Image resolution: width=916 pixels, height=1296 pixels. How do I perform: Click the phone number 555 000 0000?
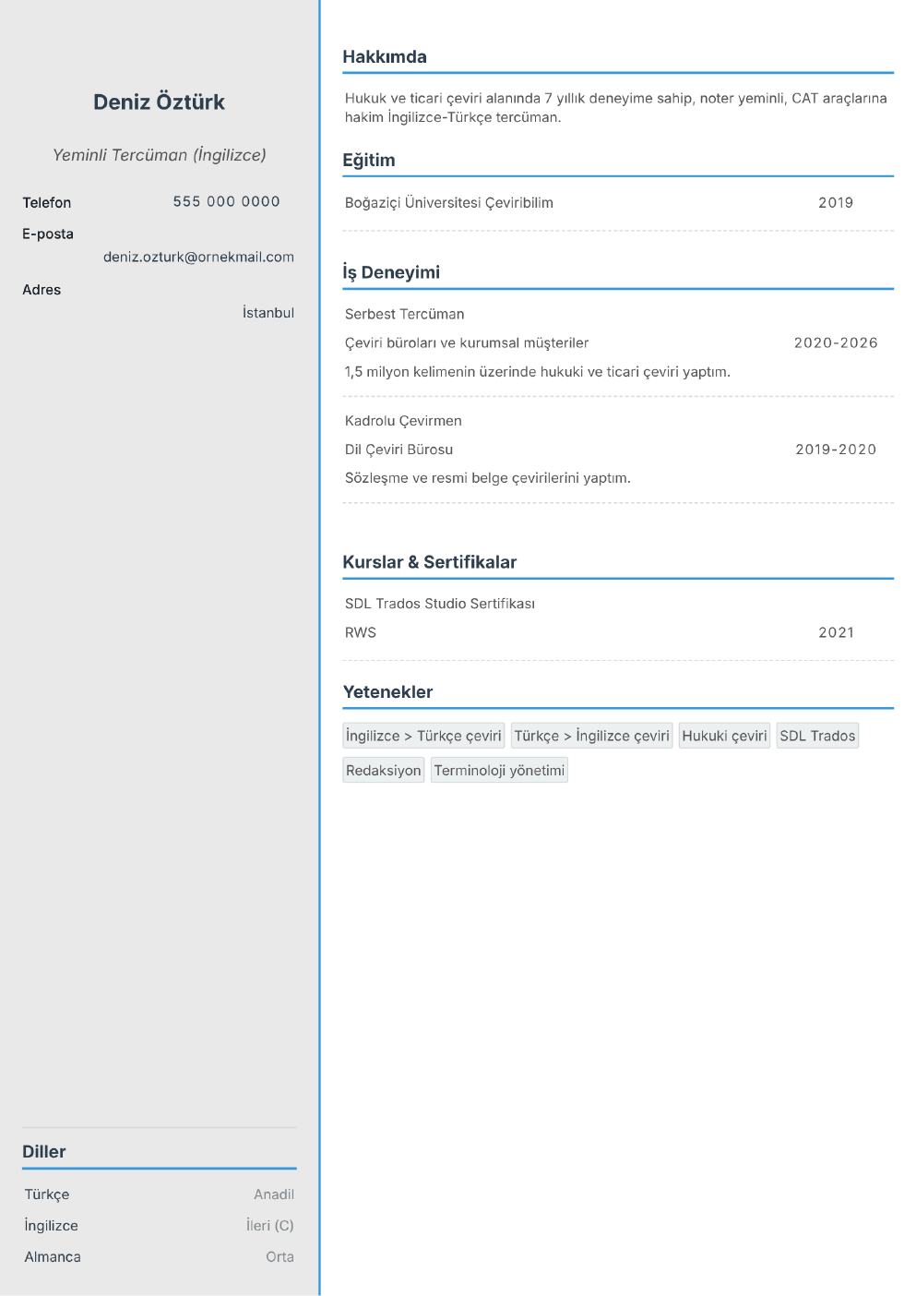coord(226,201)
